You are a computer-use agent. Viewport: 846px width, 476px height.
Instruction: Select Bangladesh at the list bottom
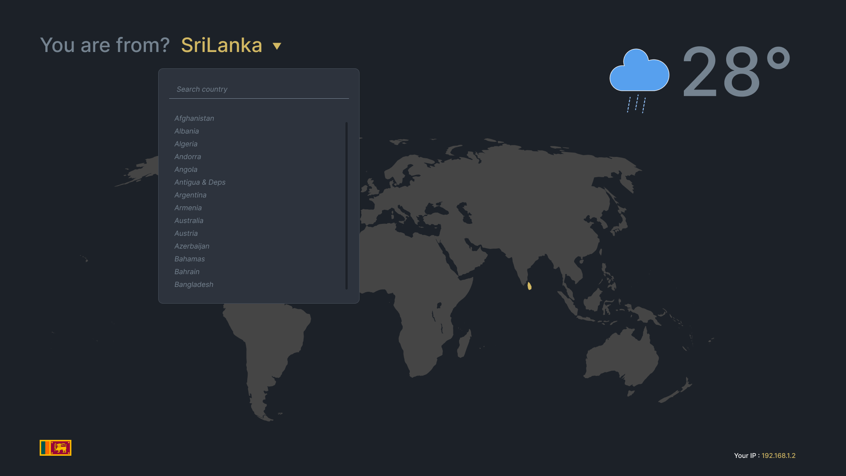click(x=194, y=284)
